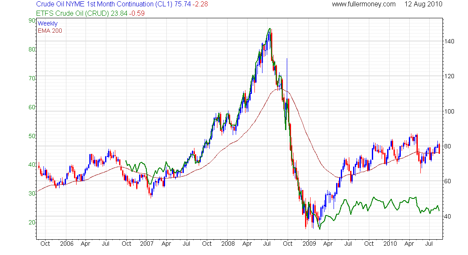Click the Oct label just before 2010
The image size is (468, 255).
click(x=369, y=244)
